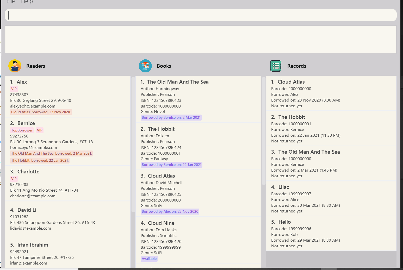Click Borrowed by Bernice on 2 Mar 2021 tag
The height and width of the screenshot is (270, 403).
pyautogui.click(x=171, y=117)
